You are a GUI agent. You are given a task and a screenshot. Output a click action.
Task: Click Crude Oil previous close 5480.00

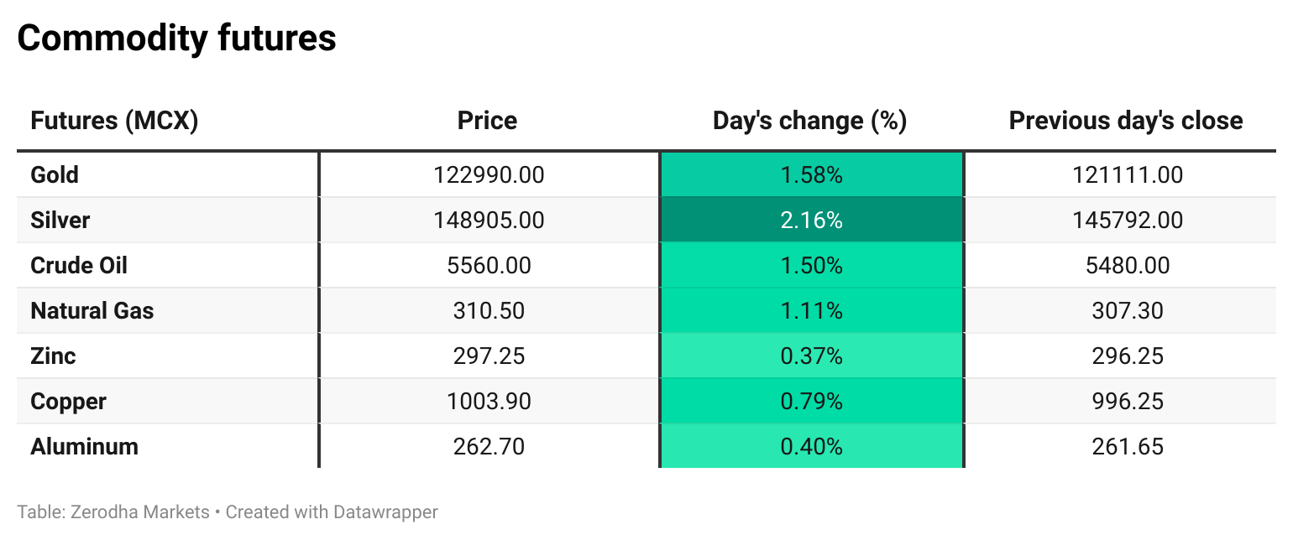(1128, 266)
